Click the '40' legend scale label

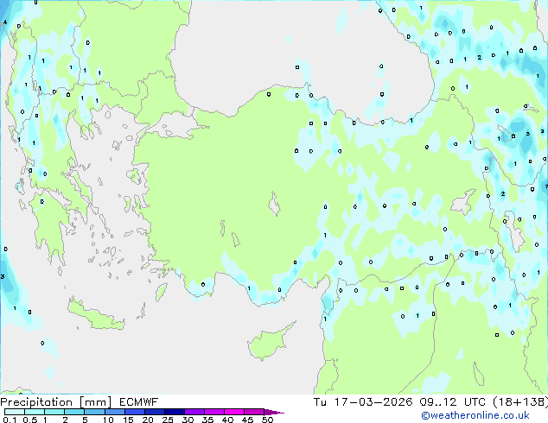click(227, 420)
